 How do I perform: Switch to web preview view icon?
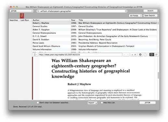152,55
